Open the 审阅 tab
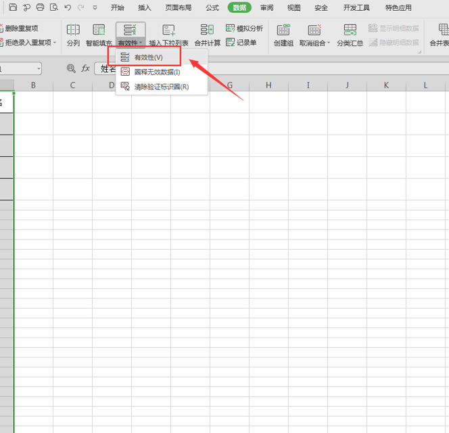This screenshot has width=449, height=433. (x=266, y=7)
